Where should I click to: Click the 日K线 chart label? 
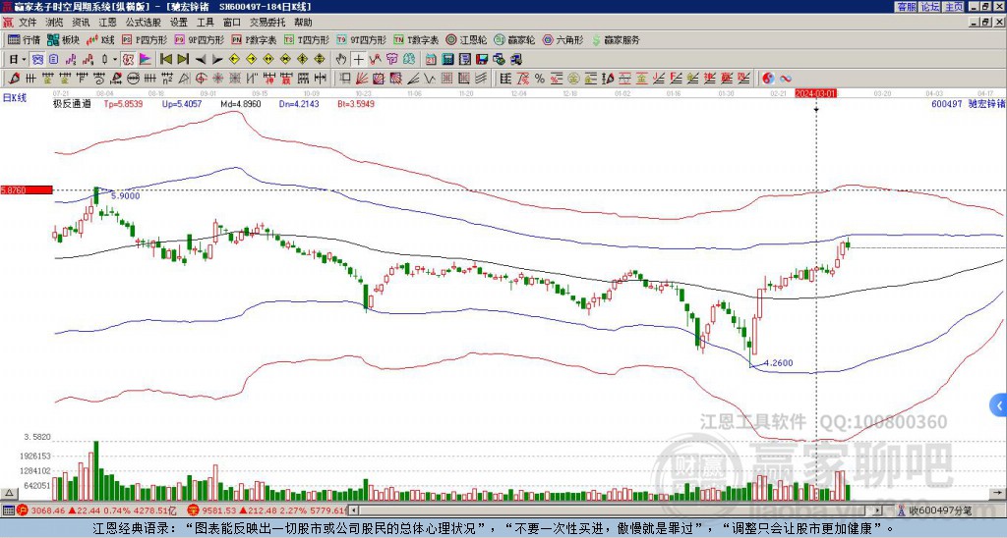[15, 98]
